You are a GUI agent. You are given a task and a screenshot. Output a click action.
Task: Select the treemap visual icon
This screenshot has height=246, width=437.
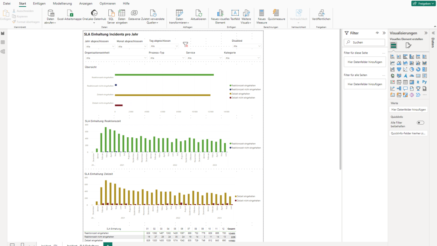point(424,69)
